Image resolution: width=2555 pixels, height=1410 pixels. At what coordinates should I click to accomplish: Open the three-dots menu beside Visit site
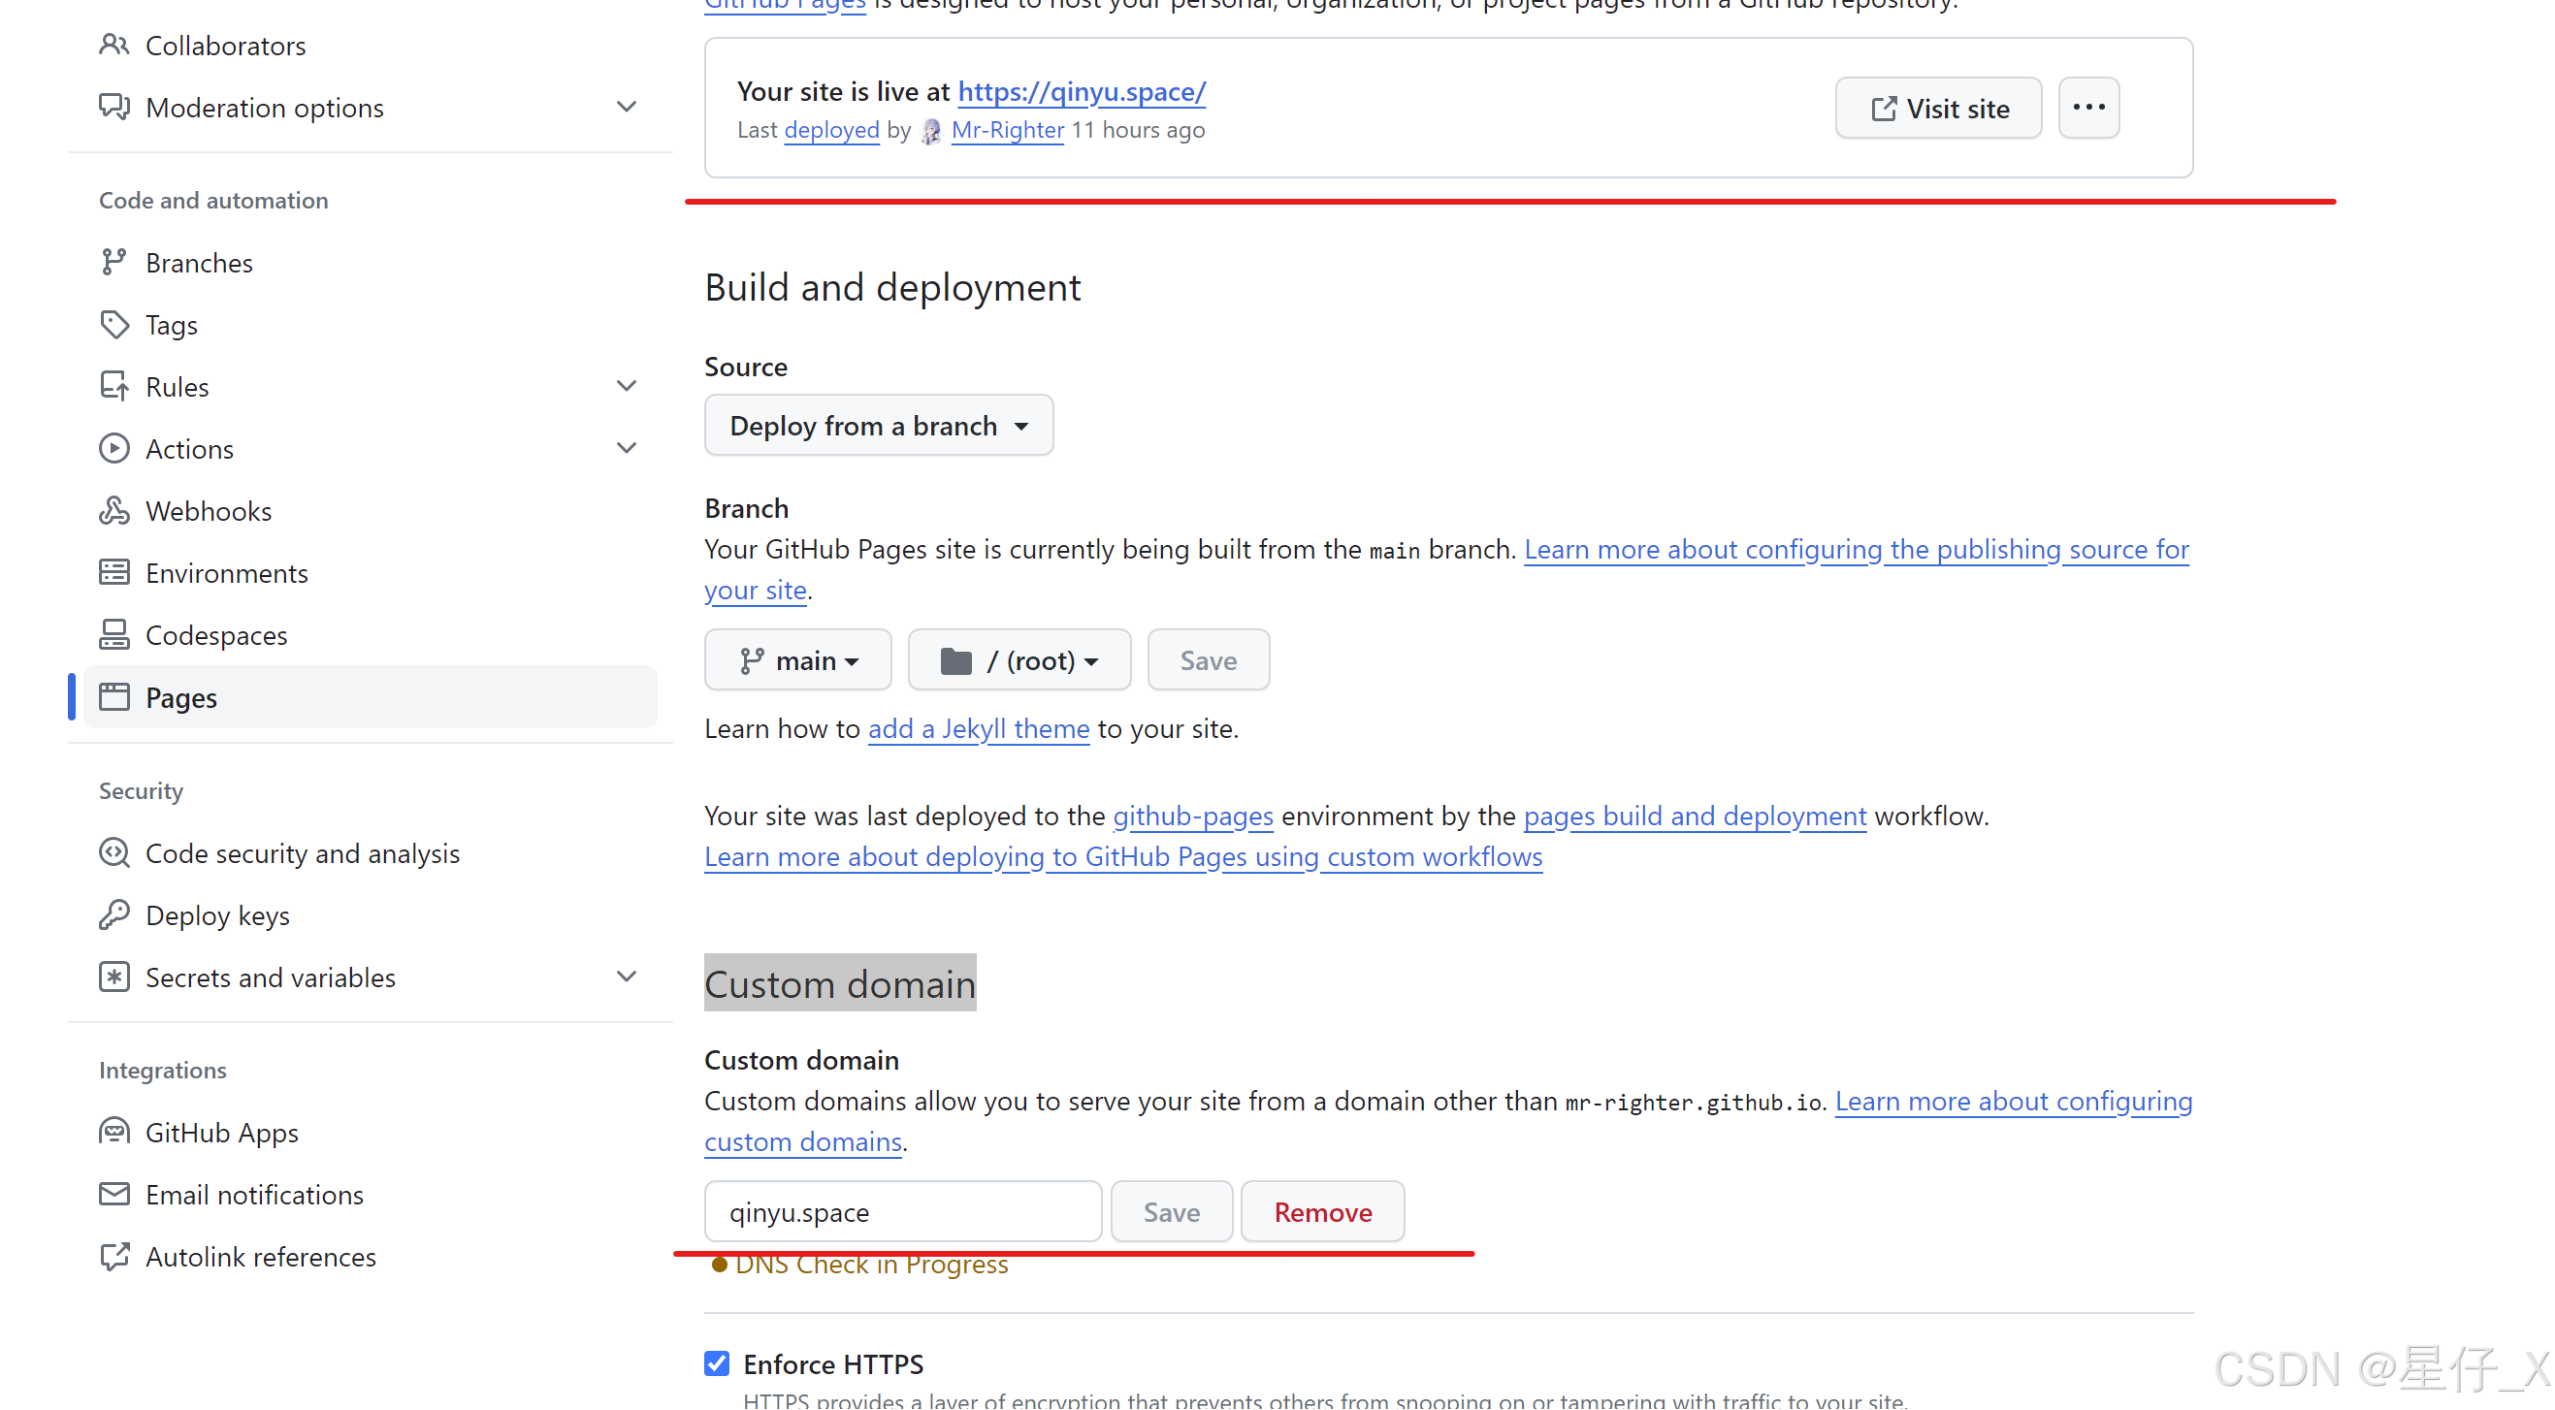[2087, 107]
